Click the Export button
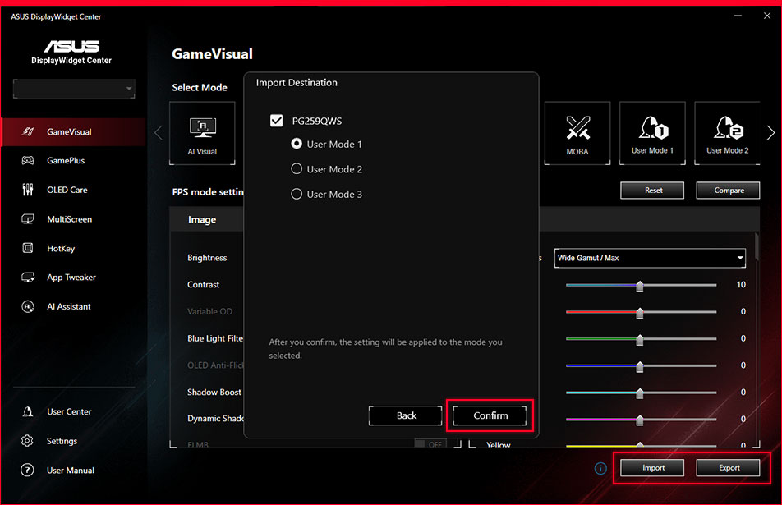This screenshot has height=505, width=782. (x=728, y=467)
